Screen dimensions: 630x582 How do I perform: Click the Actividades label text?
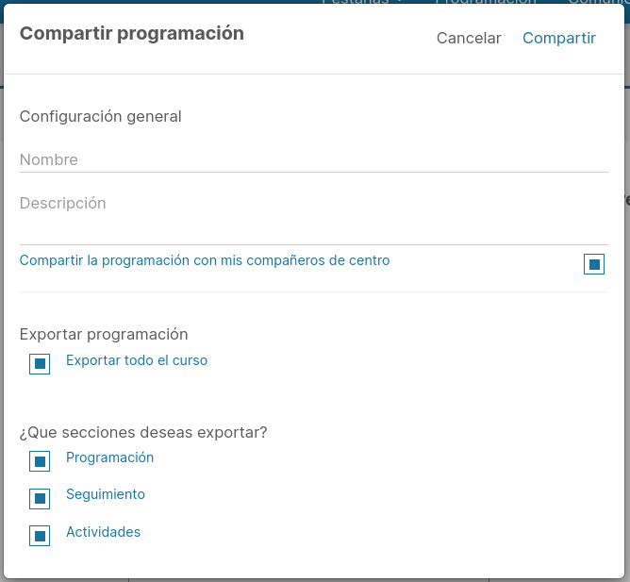click(103, 532)
